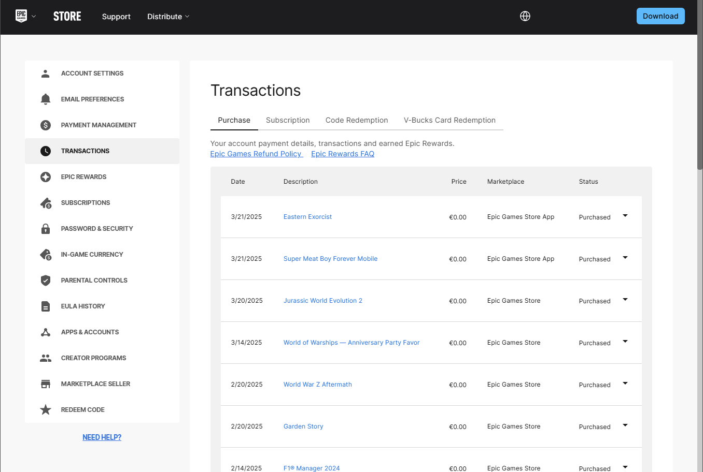
Task: Click the Password & Security lock icon
Action: [46, 229]
